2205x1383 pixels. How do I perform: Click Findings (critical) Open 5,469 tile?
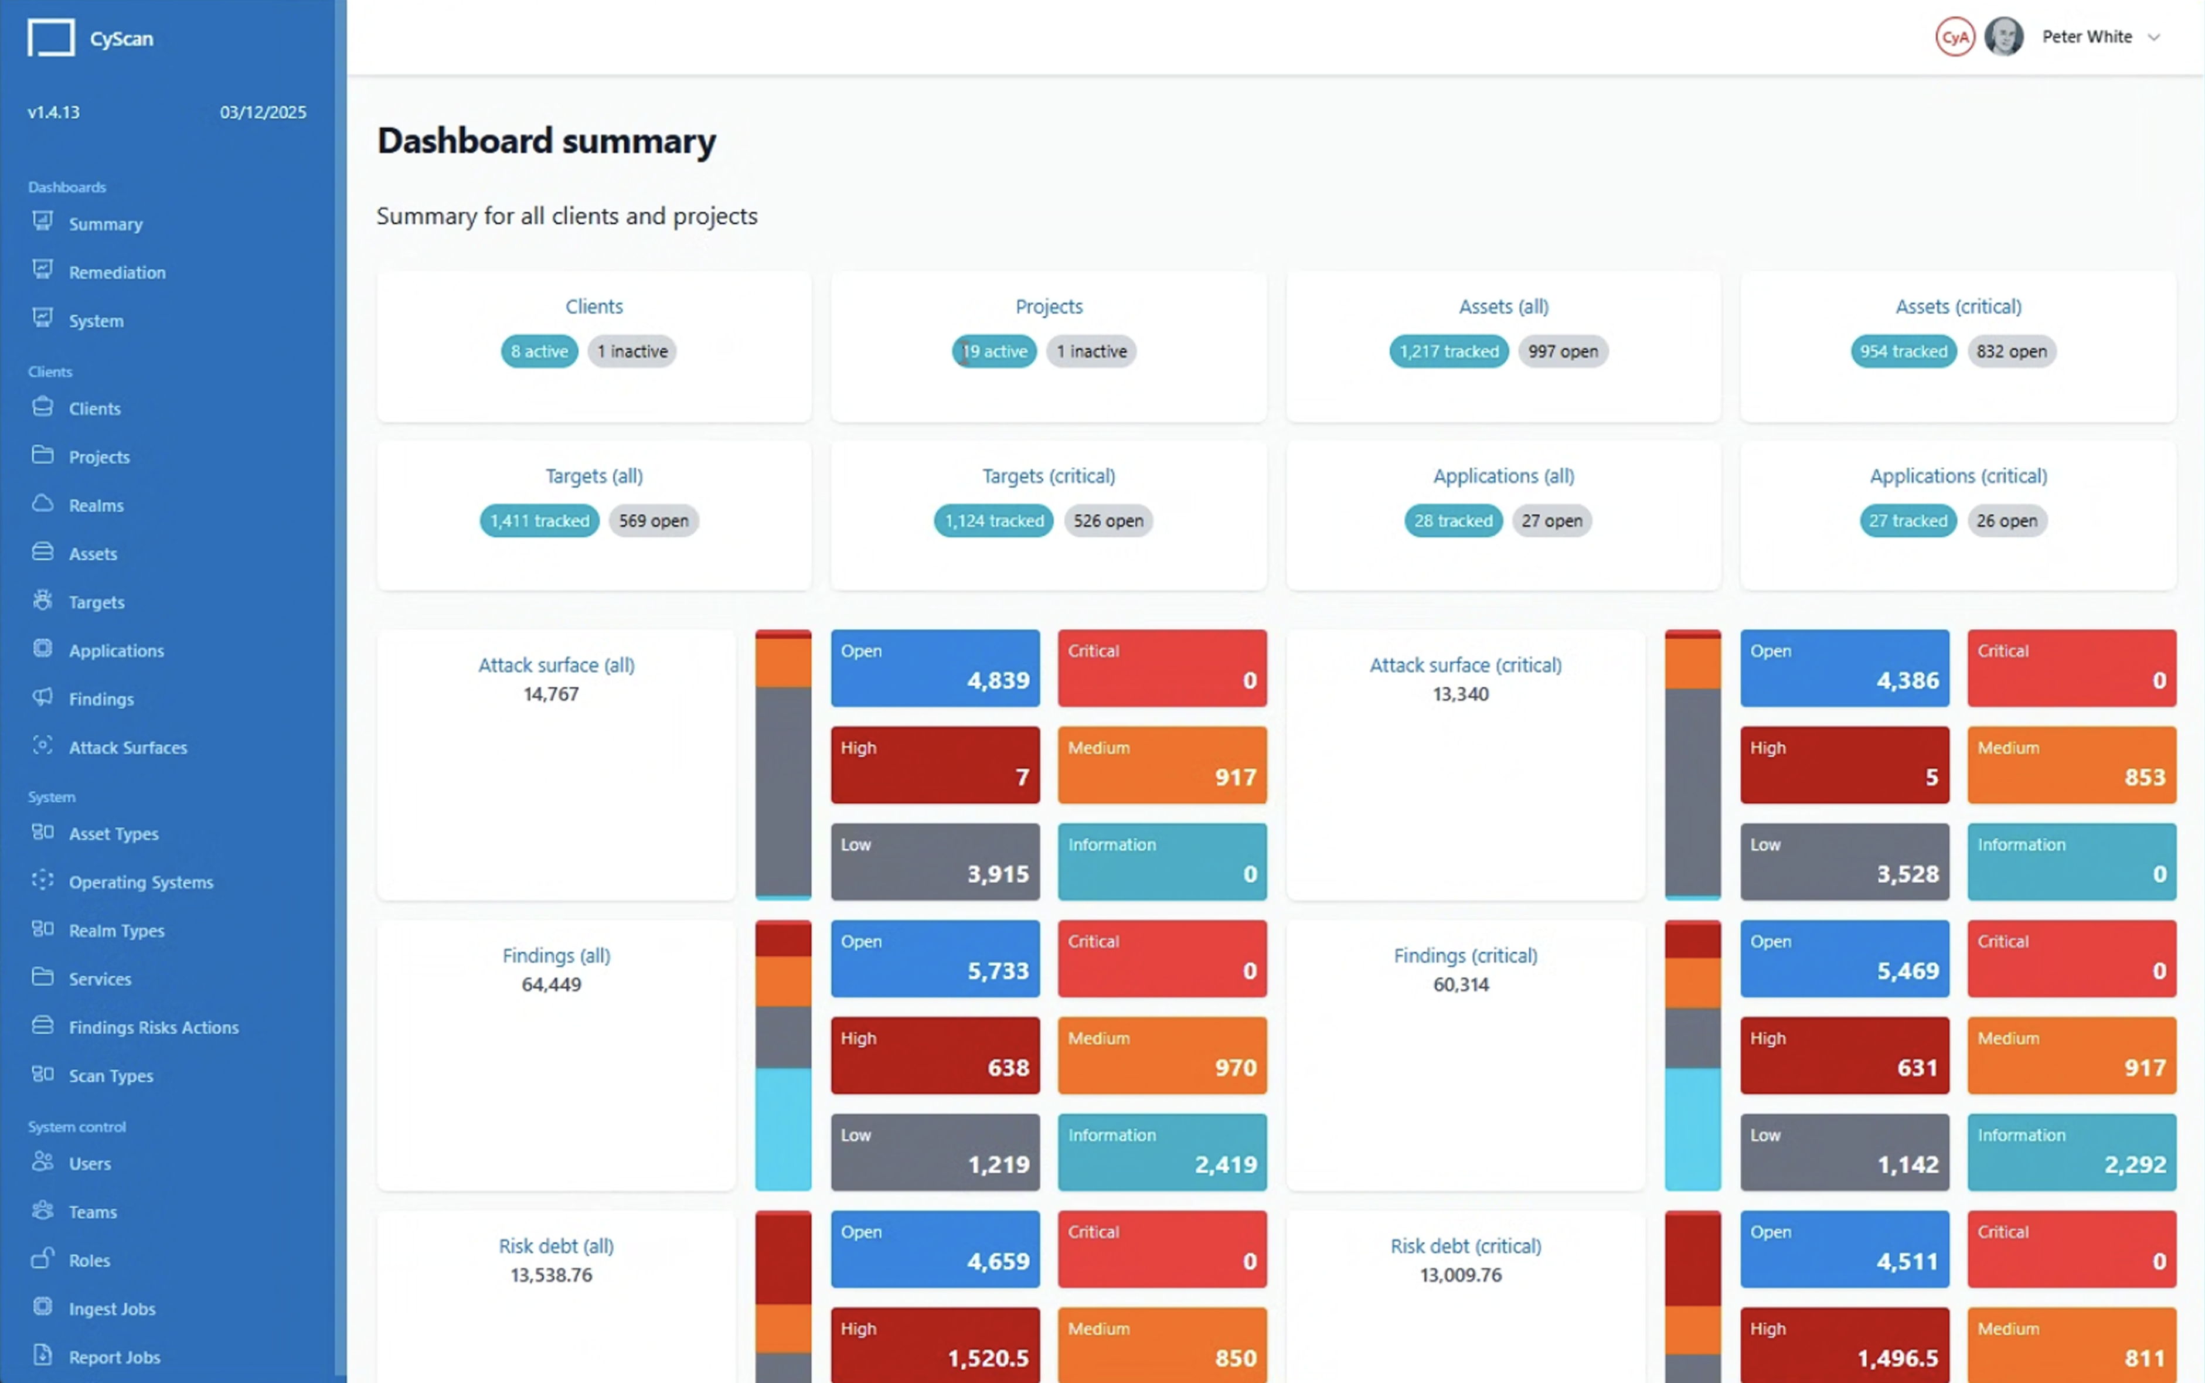[x=1844, y=959]
